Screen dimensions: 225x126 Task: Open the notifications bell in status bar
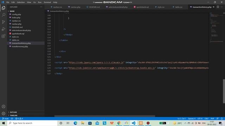222,119
